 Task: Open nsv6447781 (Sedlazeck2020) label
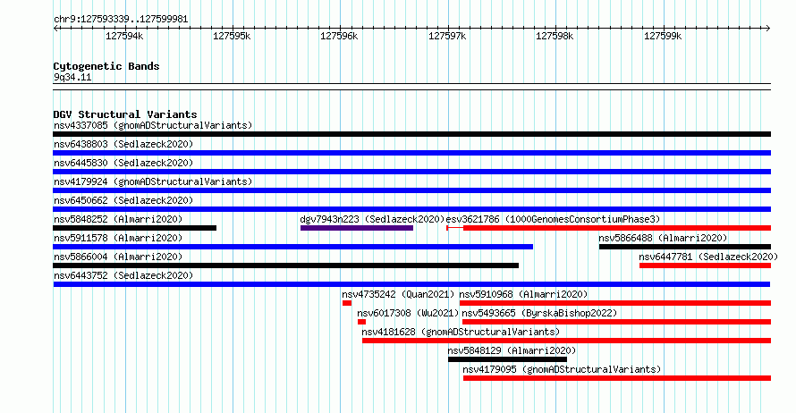pos(708,257)
